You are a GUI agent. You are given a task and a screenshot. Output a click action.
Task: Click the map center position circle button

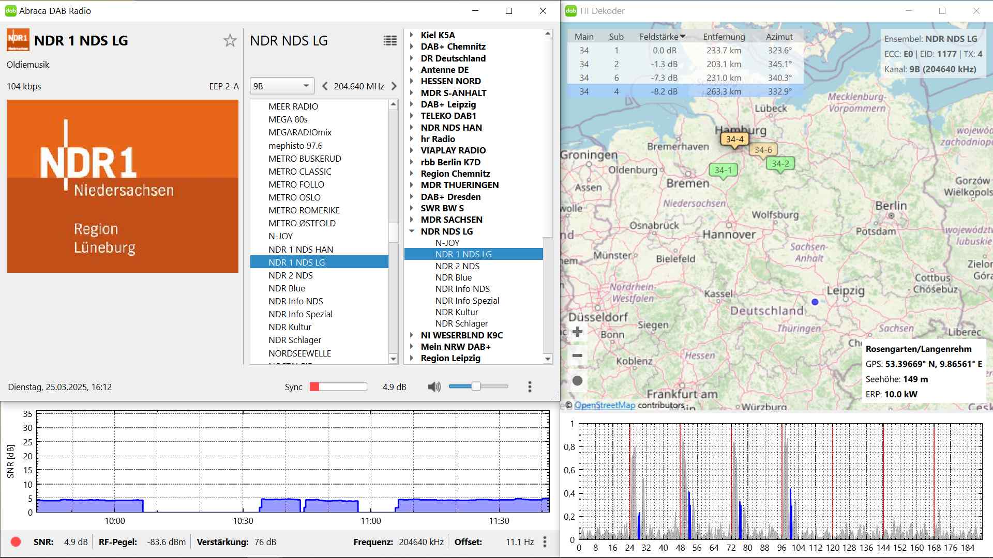(578, 381)
